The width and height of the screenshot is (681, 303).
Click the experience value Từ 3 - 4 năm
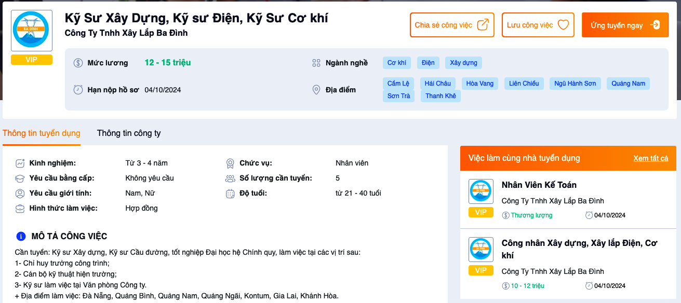tap(146, 163)
